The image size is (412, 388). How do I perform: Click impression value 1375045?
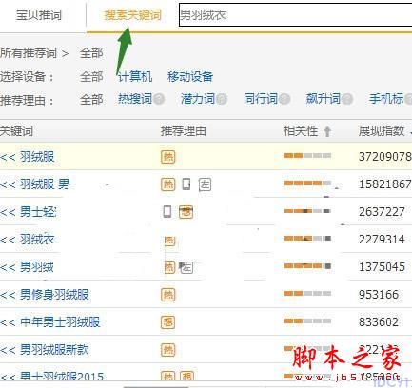(x=382, y=267)
